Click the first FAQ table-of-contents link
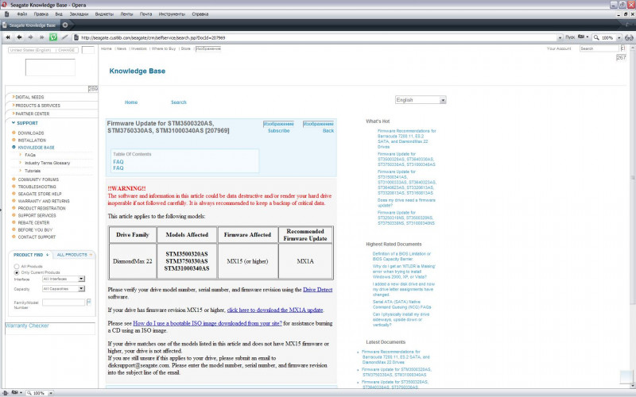The height and width of the screenshot is (397, 636). [118, 162]
